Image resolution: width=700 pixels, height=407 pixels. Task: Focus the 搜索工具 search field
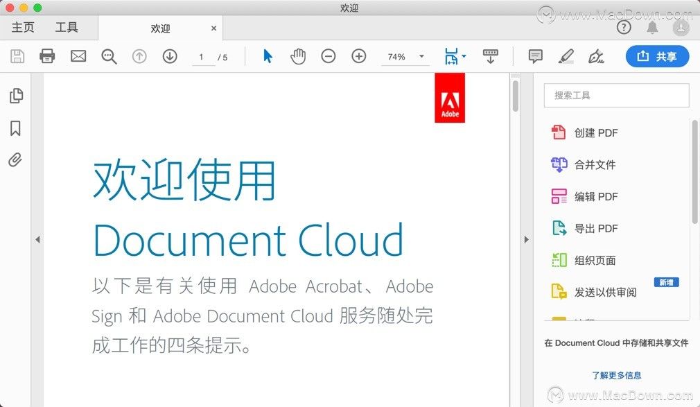tap(616, 95)
